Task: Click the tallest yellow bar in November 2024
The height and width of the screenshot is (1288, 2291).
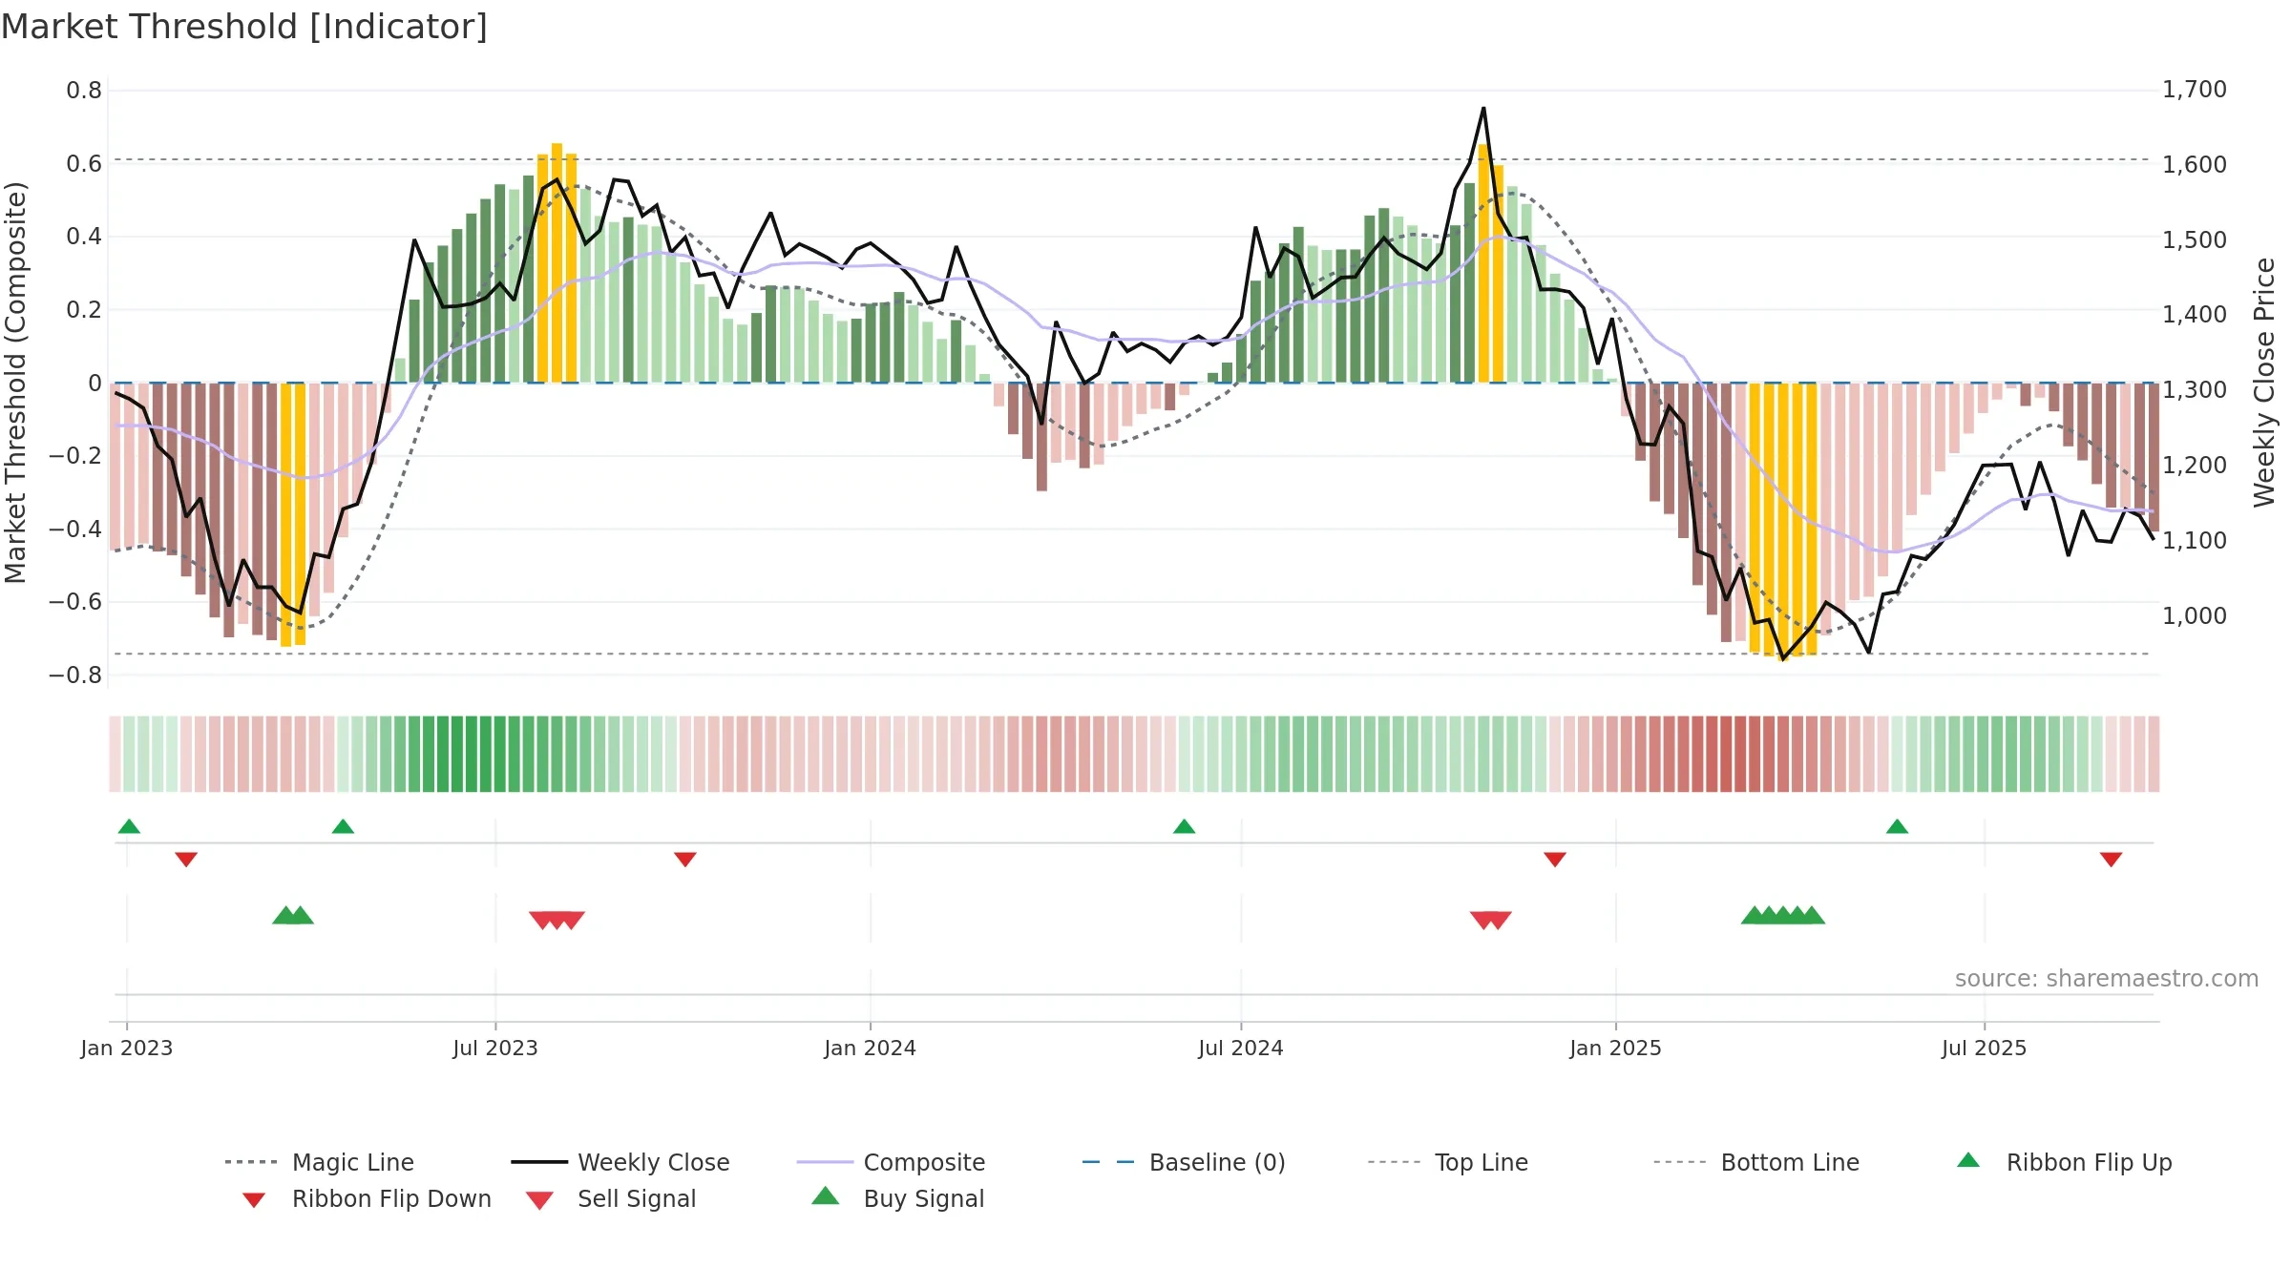Action: 1483,263
